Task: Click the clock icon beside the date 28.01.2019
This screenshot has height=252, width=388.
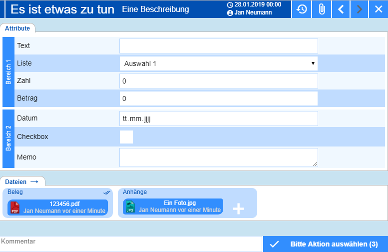Action: pos(230,4)
